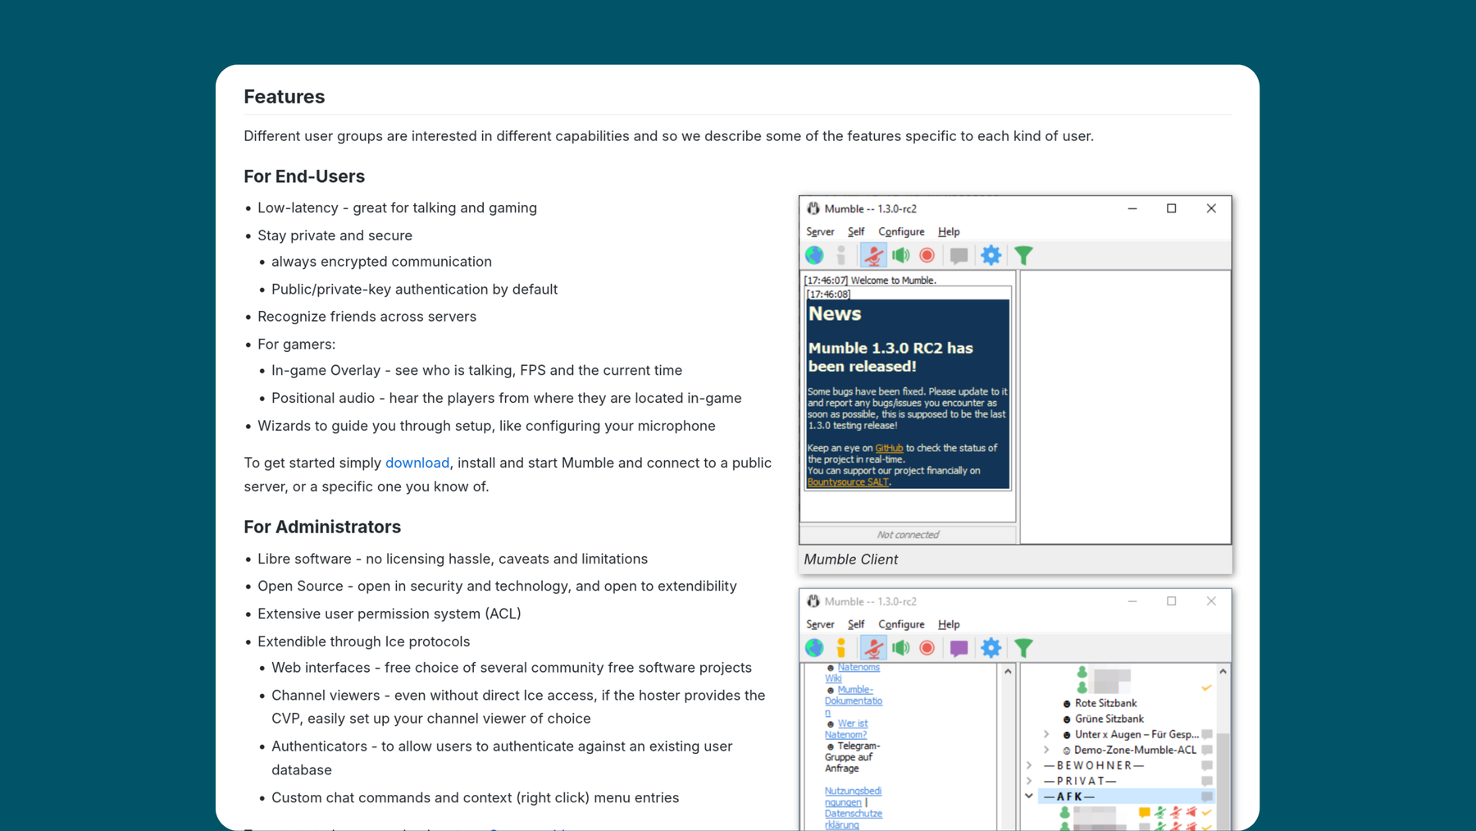
Task: Click yellow comment icon on first AFK user
Action: pyautogui.click(x=1145, y=812)
